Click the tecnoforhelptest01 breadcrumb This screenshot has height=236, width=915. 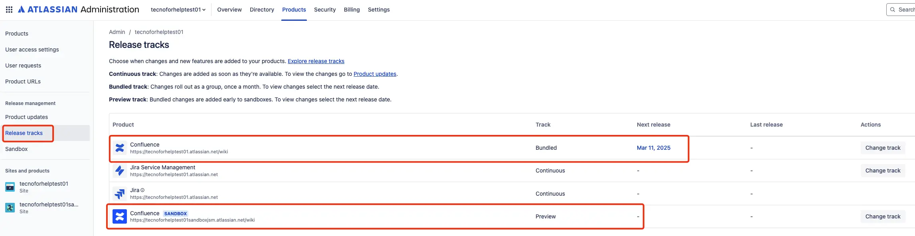tap(159, 32)
